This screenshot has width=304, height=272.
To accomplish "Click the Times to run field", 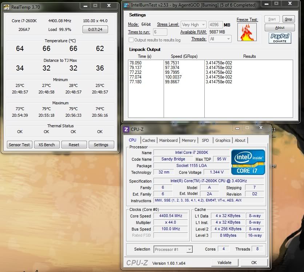I will pos(160,32).
